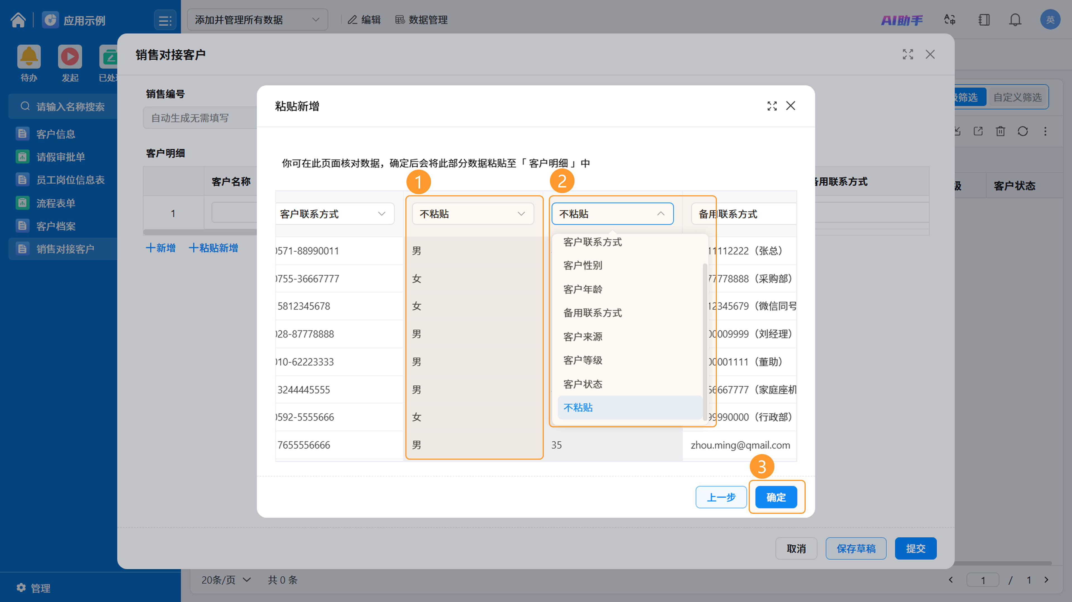This screenshot has height=602, width=1072.
Task: Open 管理 settings gear
Action: [33, 587]
